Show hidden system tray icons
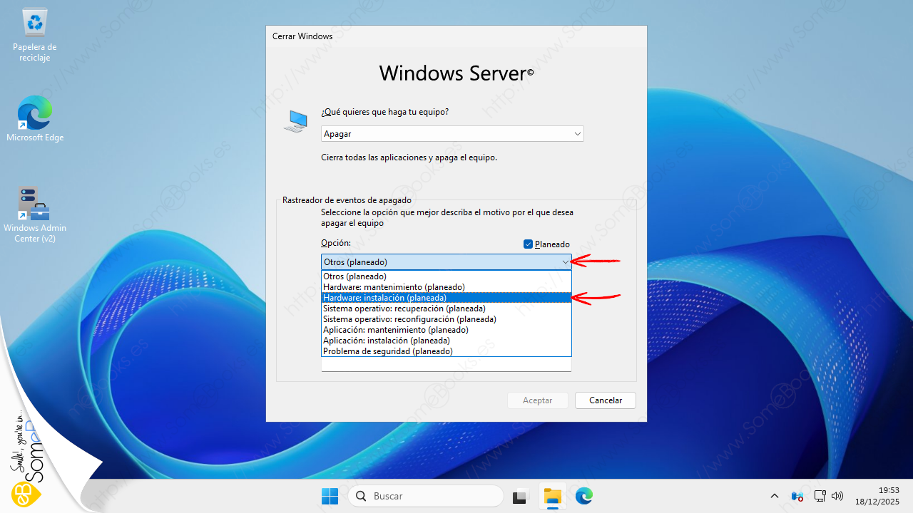The height and width of the screenshot is (513, 913). 775,496
